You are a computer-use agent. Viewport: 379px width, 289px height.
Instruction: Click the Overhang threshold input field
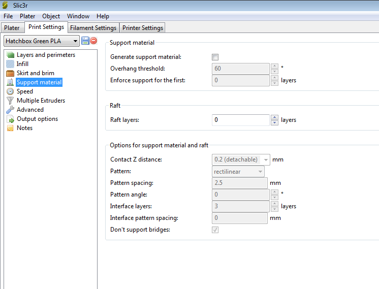[x=241, y=69]
